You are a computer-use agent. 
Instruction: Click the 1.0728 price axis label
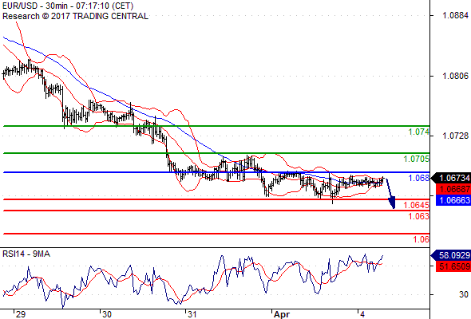pos(455,136)
